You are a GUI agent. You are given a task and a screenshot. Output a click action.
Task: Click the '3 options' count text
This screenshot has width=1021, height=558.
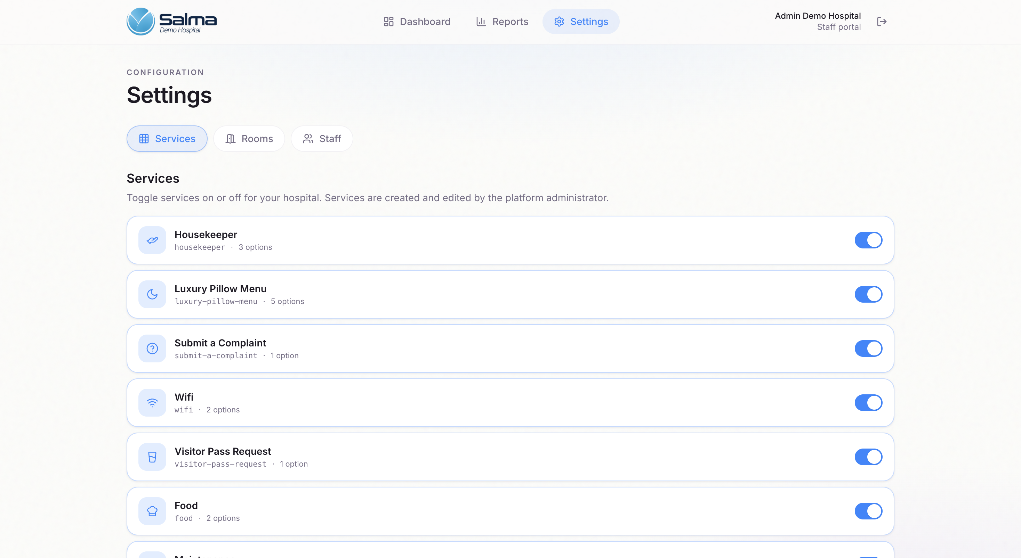click(x=255, y=247)
